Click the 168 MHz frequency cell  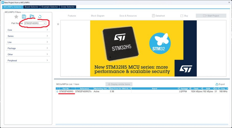(223, 92)
